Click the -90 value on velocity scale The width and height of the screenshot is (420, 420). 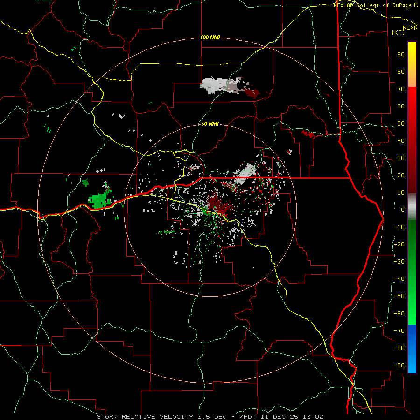click(399, 365)
